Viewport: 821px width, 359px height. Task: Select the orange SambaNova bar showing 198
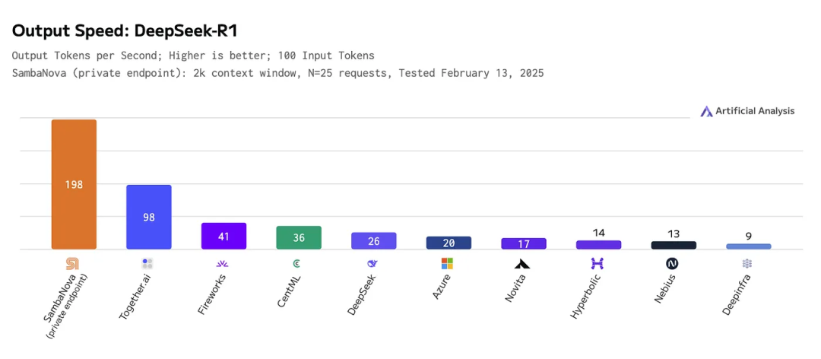[74, 185]
